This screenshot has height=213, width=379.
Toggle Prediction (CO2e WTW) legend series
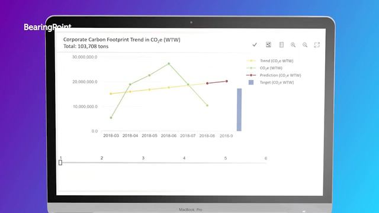click(x=274, y=75)
